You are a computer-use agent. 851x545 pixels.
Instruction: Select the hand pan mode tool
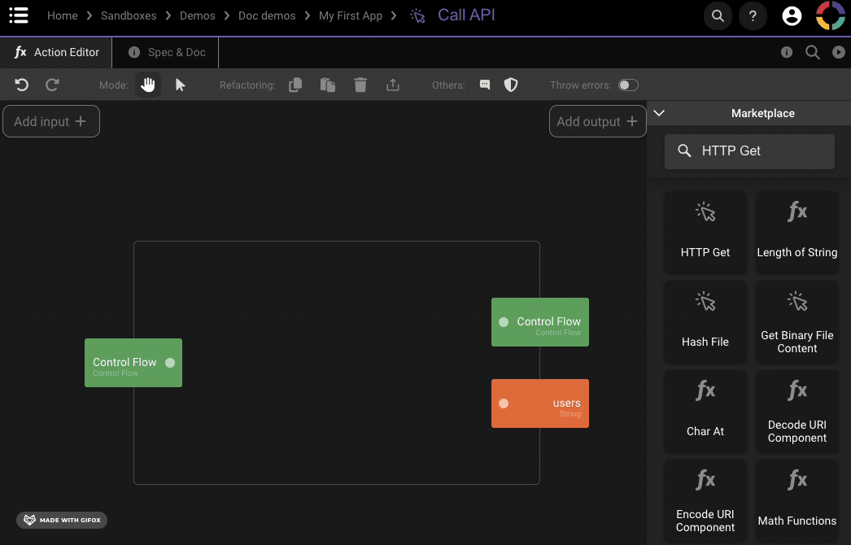pyautogui.click(x=148, y=85)
